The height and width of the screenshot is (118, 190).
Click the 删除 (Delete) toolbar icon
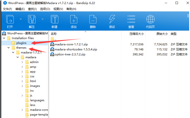(x=93, y=19)
